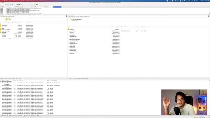Click the Contraseña password field
The width and height of the screenshot is (210, 118).
click(41, 7)
